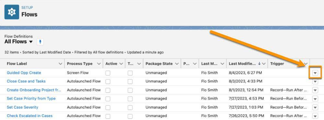Click Flo Smith in Guided Opp Create row

point(210,73)
